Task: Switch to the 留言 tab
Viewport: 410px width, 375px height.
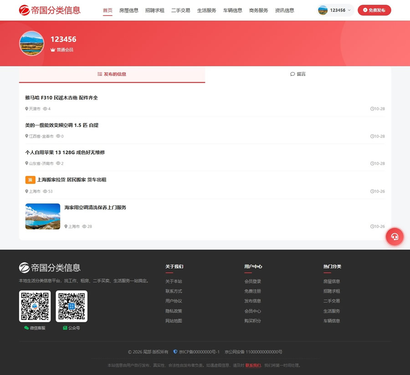Action: (298, 74)
